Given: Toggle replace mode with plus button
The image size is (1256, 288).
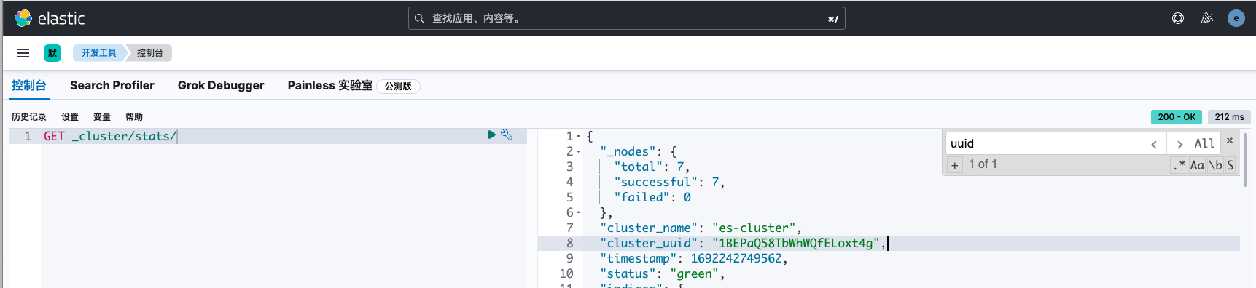Looking at the screenshot, I should click(955, 165).
